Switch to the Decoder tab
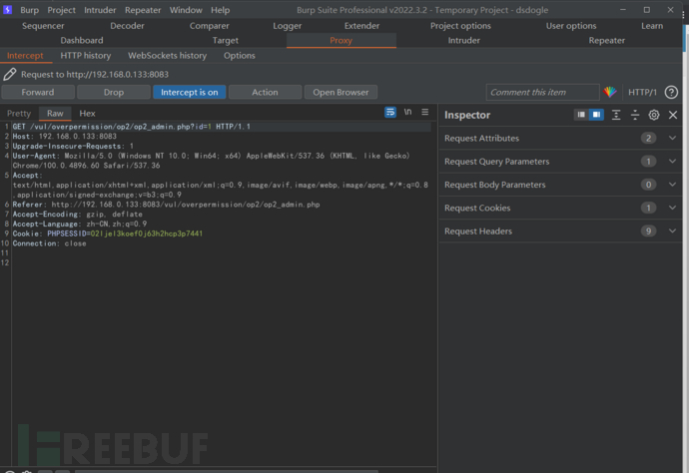689x473 pixels. click(x=127, y=26)
